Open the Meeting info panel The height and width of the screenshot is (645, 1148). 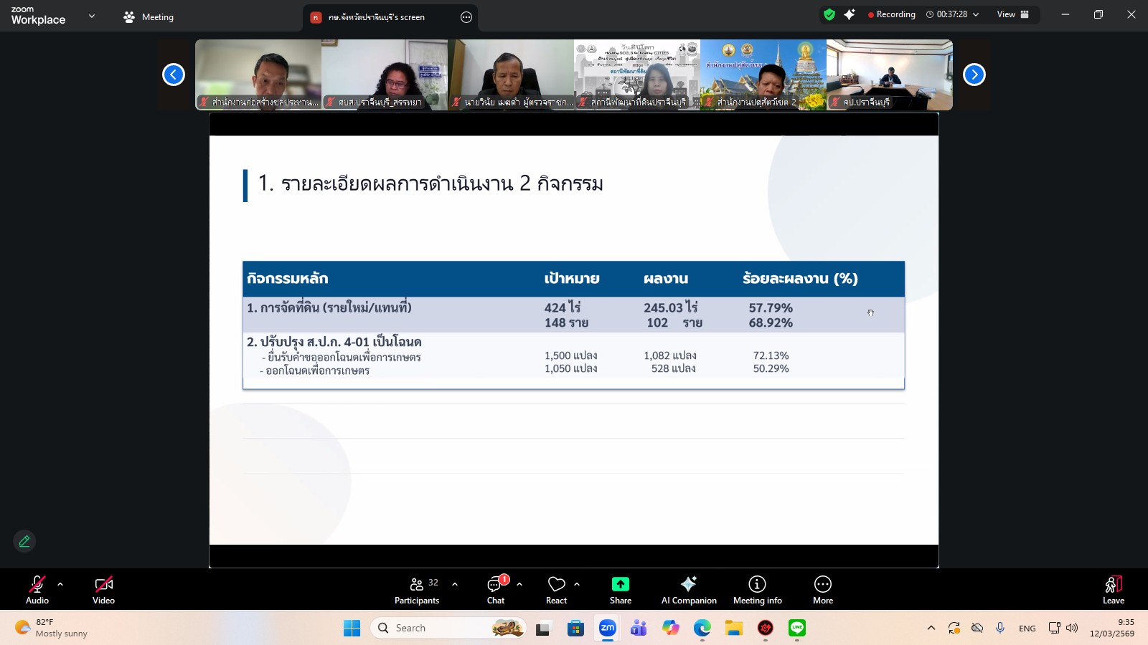click(x=757, y=590)
